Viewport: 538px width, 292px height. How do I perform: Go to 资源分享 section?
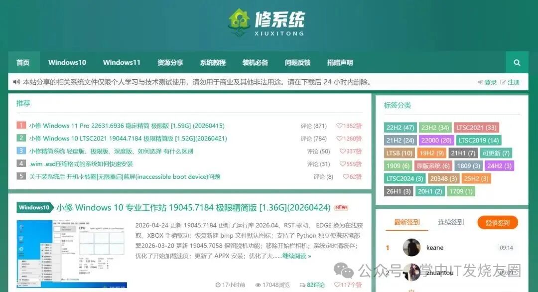pos(170,62)
